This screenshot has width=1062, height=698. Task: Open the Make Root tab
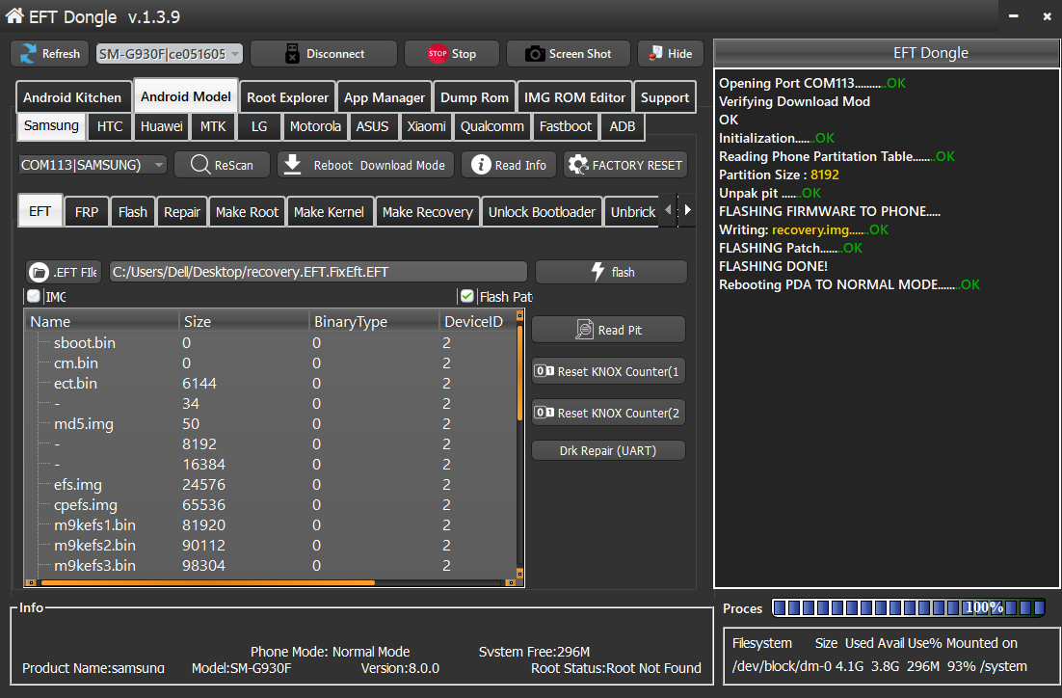[x=248, y=212]
